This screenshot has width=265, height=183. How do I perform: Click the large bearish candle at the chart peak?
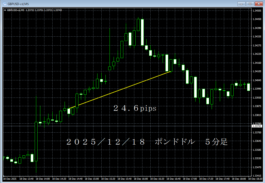pos(142,32)
